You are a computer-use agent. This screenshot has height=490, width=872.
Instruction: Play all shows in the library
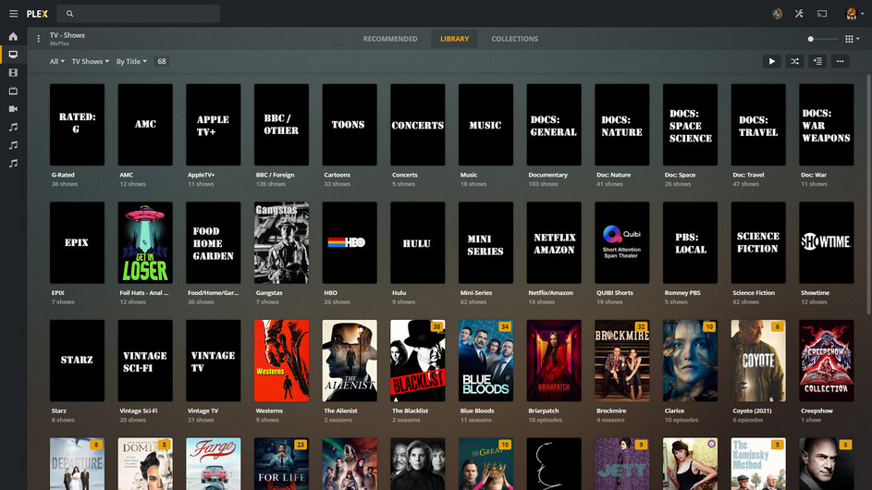pos(772,61)
